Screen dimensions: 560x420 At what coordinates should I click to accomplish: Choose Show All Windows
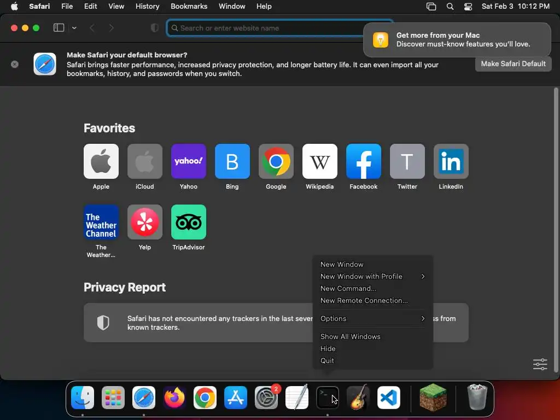click(x=372, y=337)
